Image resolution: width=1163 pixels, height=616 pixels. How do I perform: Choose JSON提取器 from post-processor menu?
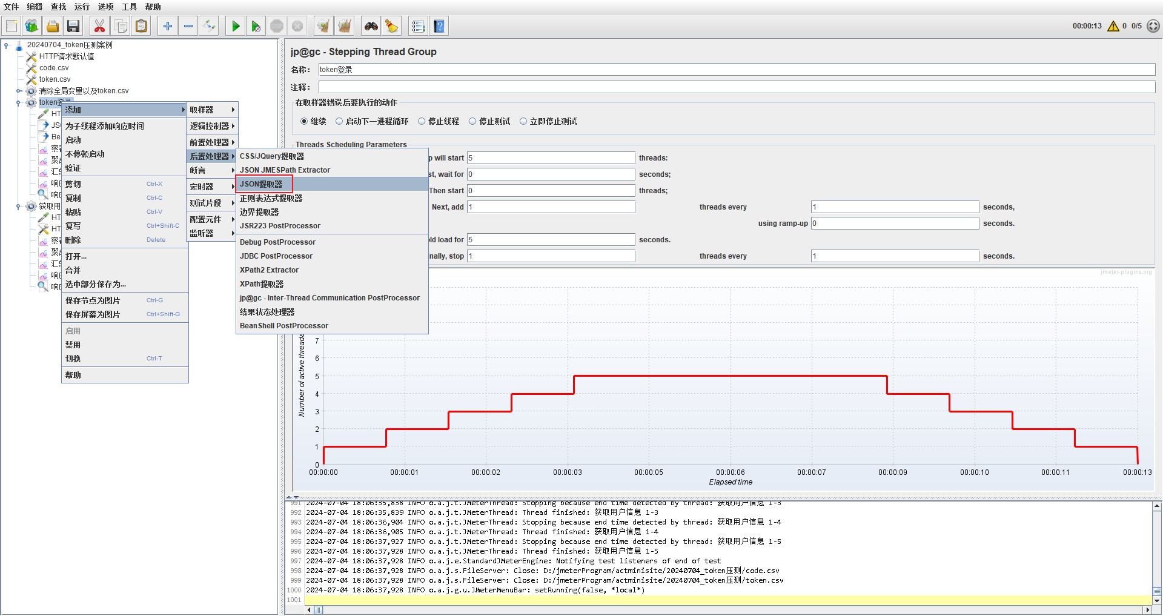pos(262,184)
